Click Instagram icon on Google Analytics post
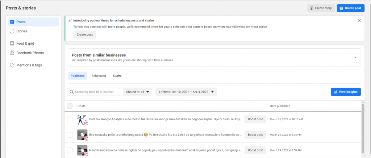 click(x=86, y=123)
